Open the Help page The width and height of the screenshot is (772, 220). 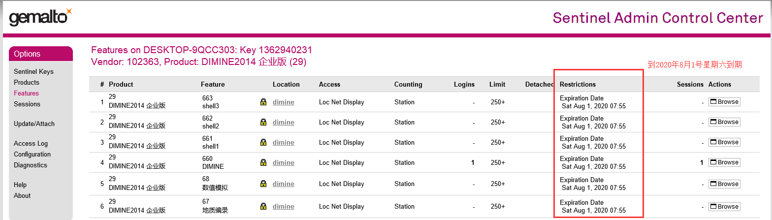click(x=20, y=185)
